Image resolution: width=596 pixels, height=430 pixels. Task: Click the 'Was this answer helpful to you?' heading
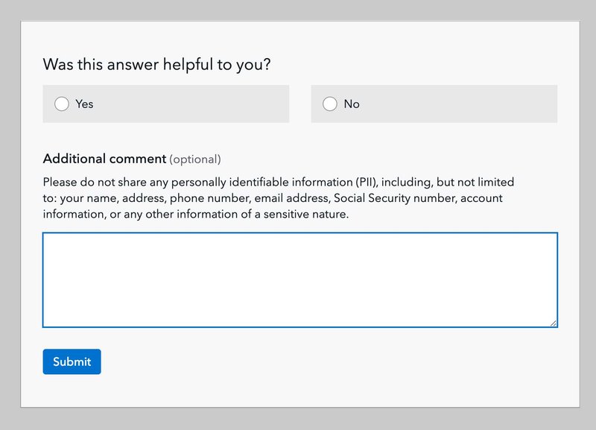(x=156, y=65)
